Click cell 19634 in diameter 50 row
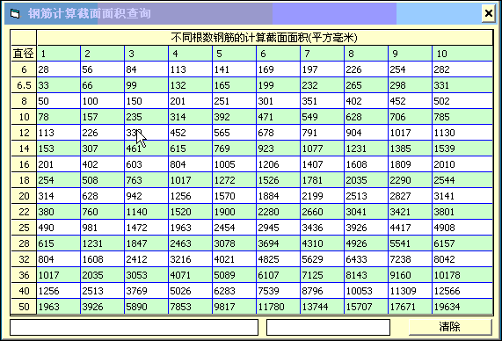 [462, 307]
